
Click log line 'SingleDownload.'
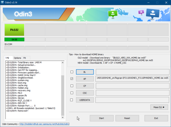click(x=19, y=78)
